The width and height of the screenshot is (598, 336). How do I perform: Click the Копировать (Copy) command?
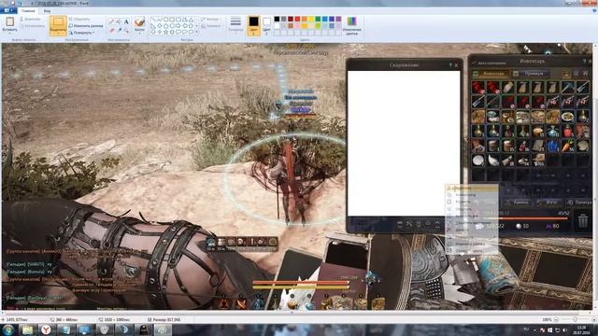(x=32, y=26)
